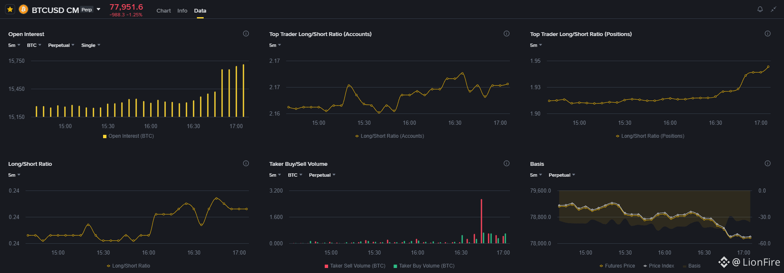Click the Open Interest panel title
The width and height of the screenshot is (784, 273).
pyautogui.click(x=26, y=34)
